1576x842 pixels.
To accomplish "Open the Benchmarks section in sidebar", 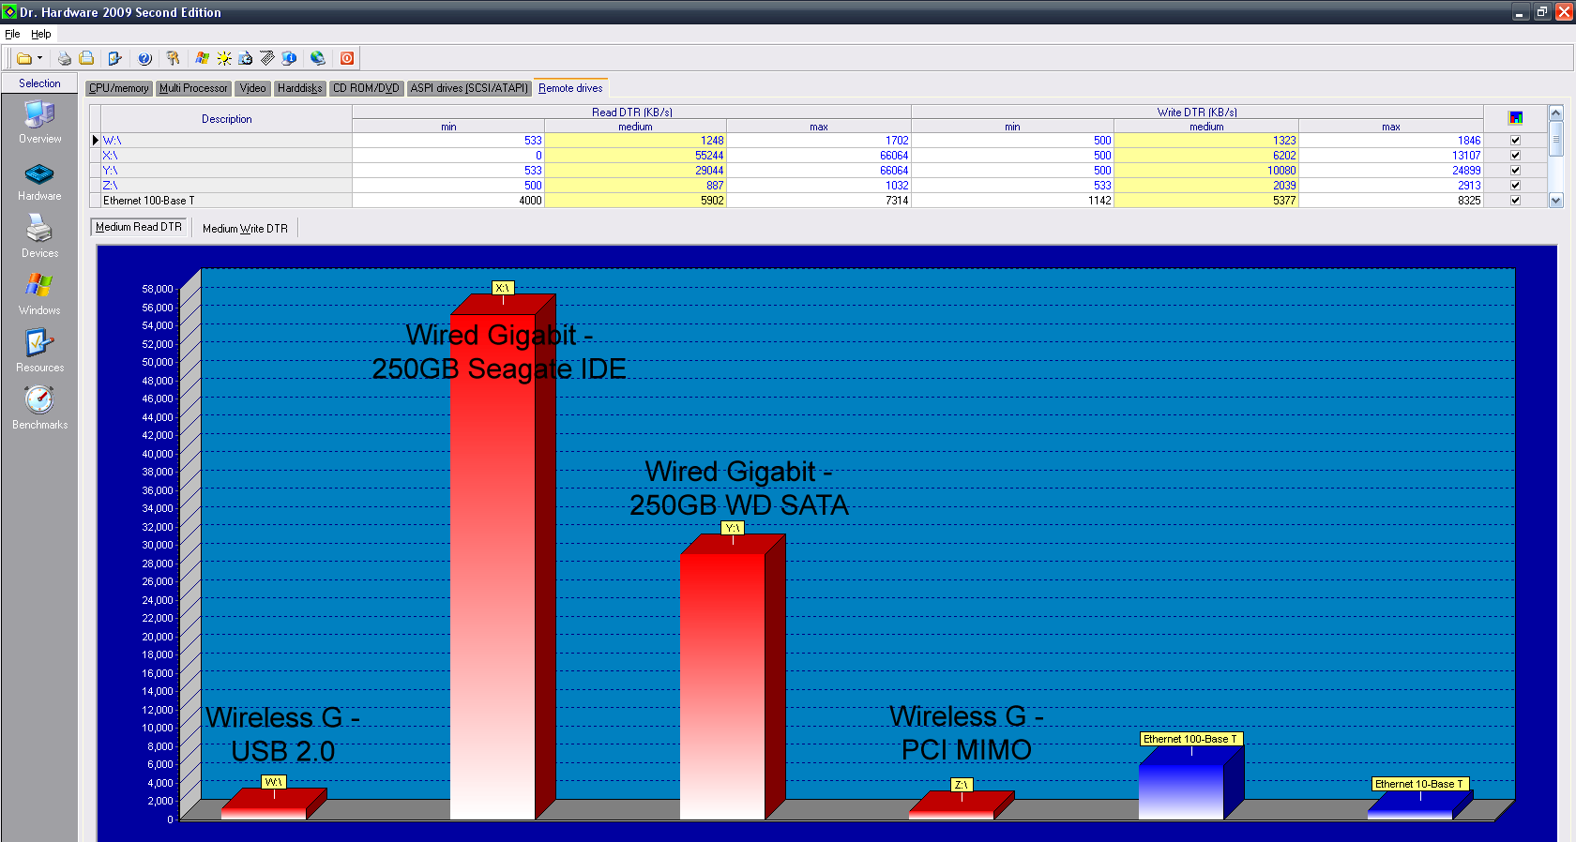I will pyautogui.click(x=39, y=408).
